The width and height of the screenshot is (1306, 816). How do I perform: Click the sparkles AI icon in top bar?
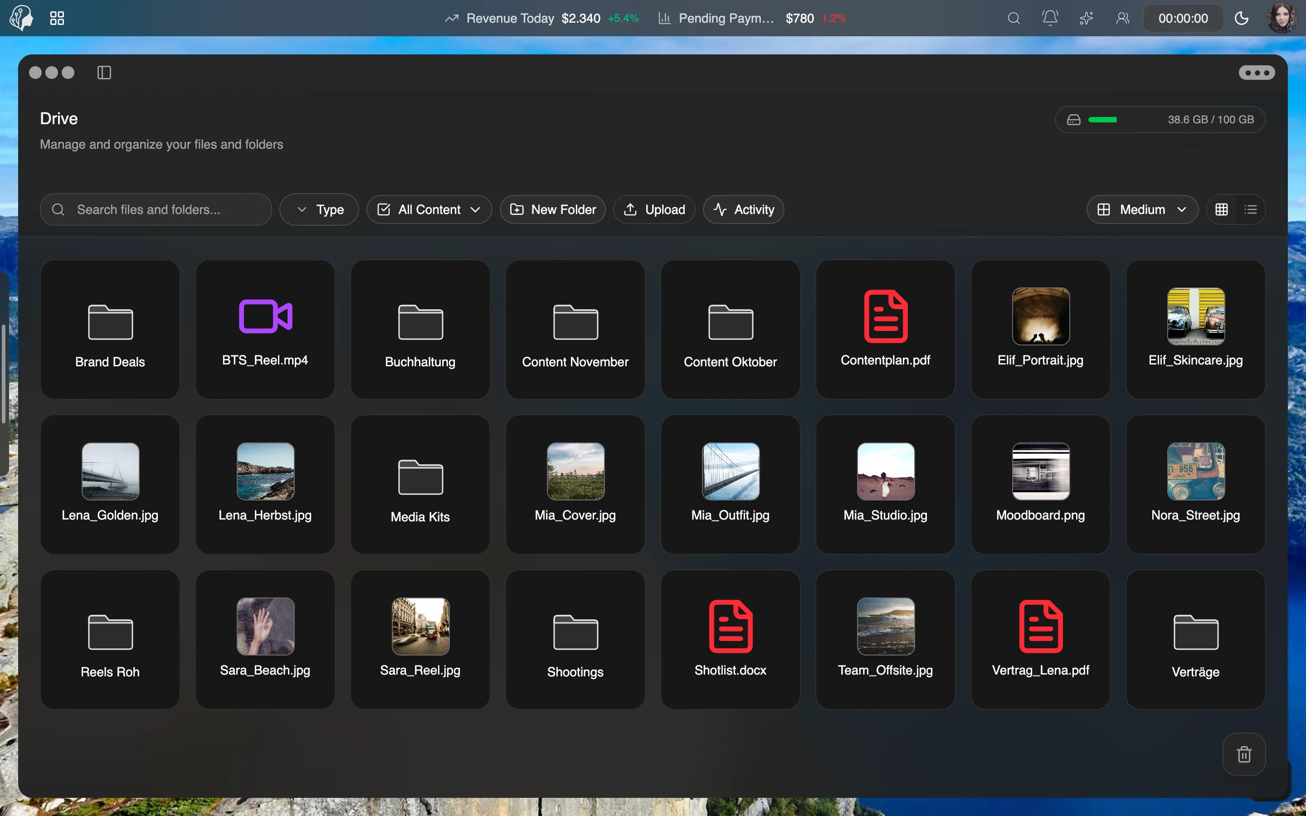point(1087,18)
